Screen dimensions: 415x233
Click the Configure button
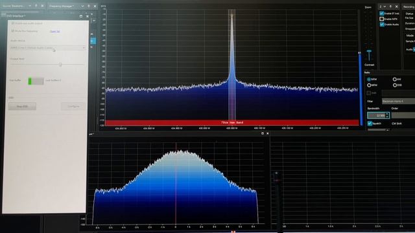73,106
